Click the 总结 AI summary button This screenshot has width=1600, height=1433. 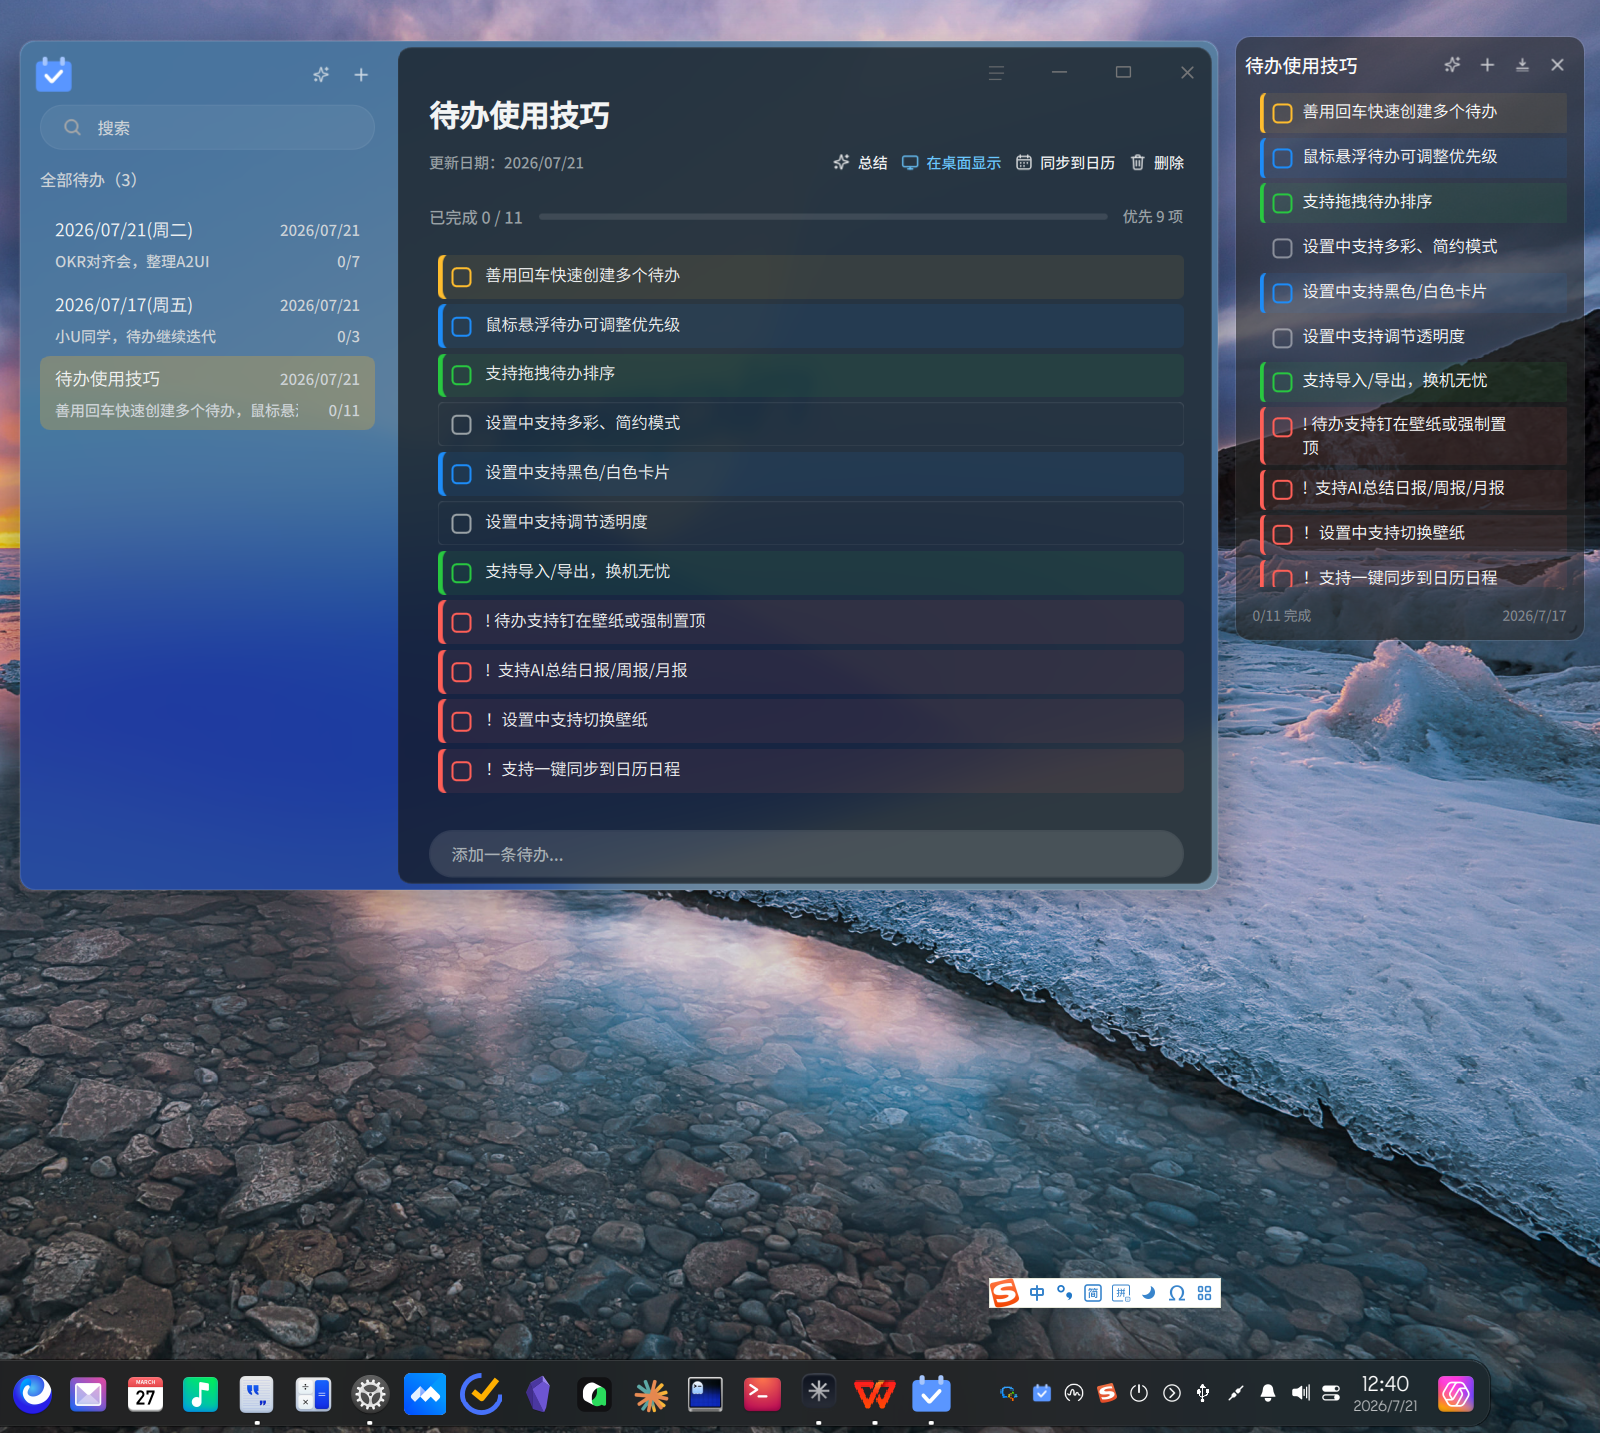tap(860, 163)
